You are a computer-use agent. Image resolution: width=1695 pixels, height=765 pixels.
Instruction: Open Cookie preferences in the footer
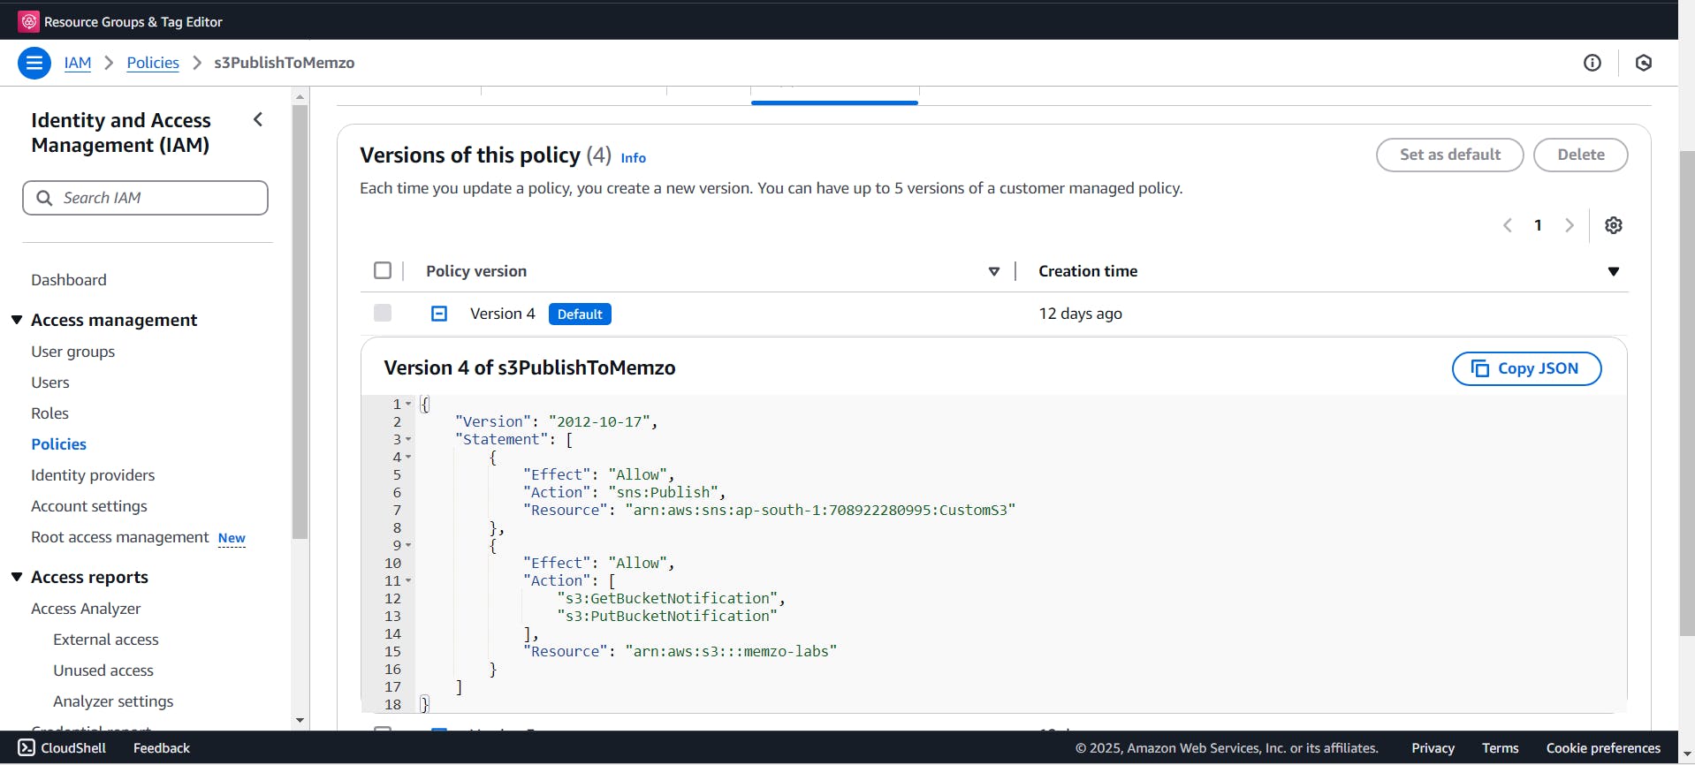(1603, 748)
